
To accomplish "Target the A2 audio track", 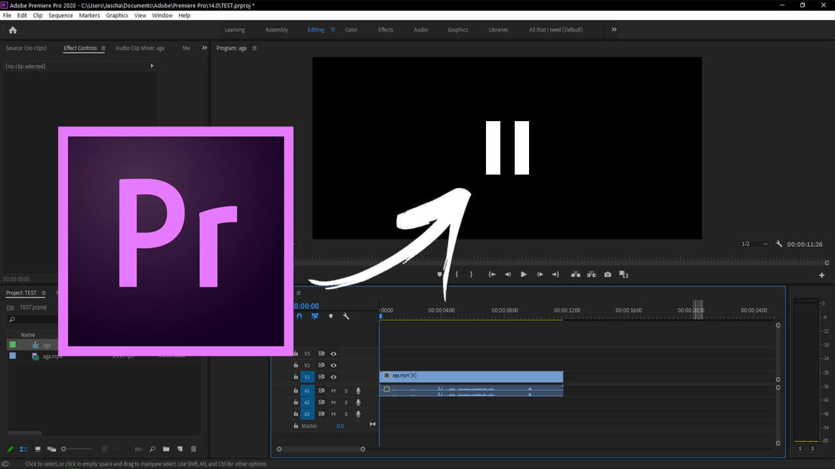I will pyautogui.click(x=307, y=403).
